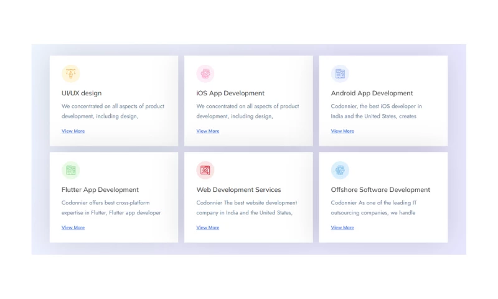498x299 pixels.
Task: Click the red Web Development Services icon
Action: pos(205,170)
